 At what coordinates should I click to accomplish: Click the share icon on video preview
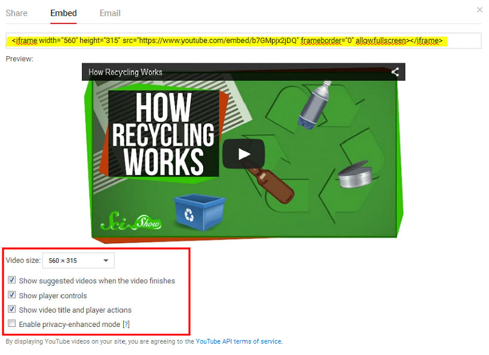tap(395, 72)
